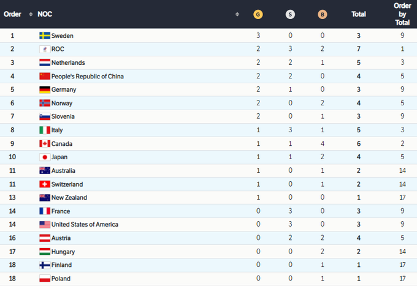Click the NOC column header label
The image size is (417, 286).
(45, 13)
